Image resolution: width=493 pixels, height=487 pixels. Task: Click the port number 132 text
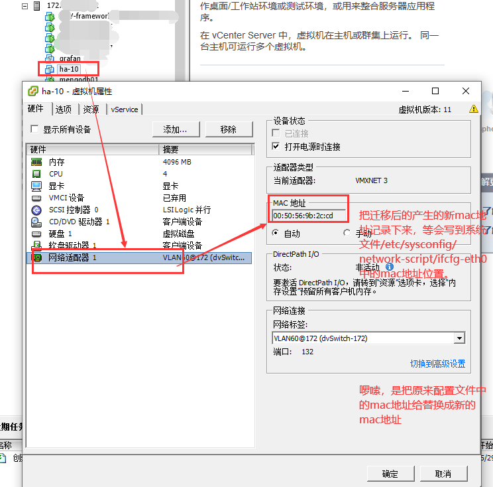[x=307, y=352]
